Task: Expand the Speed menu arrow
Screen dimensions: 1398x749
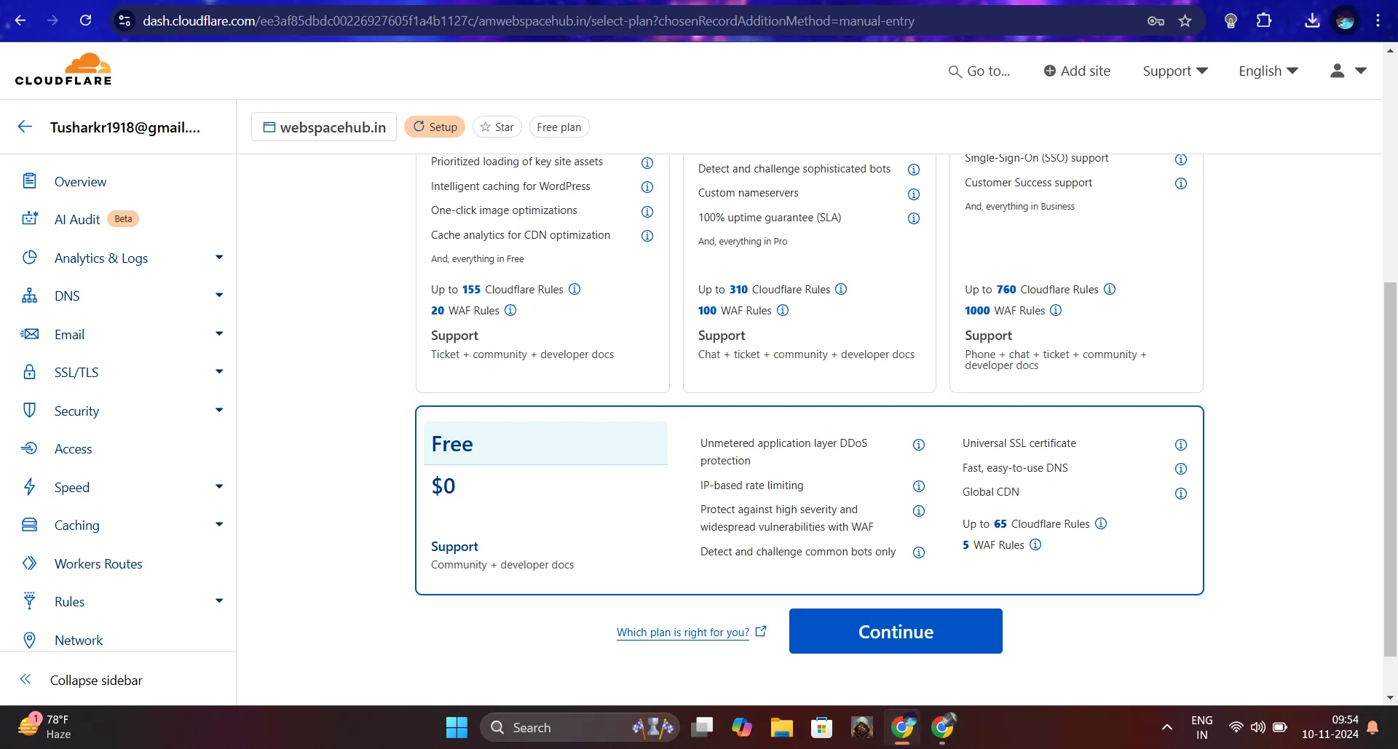Action: click(x=219, y=486)
